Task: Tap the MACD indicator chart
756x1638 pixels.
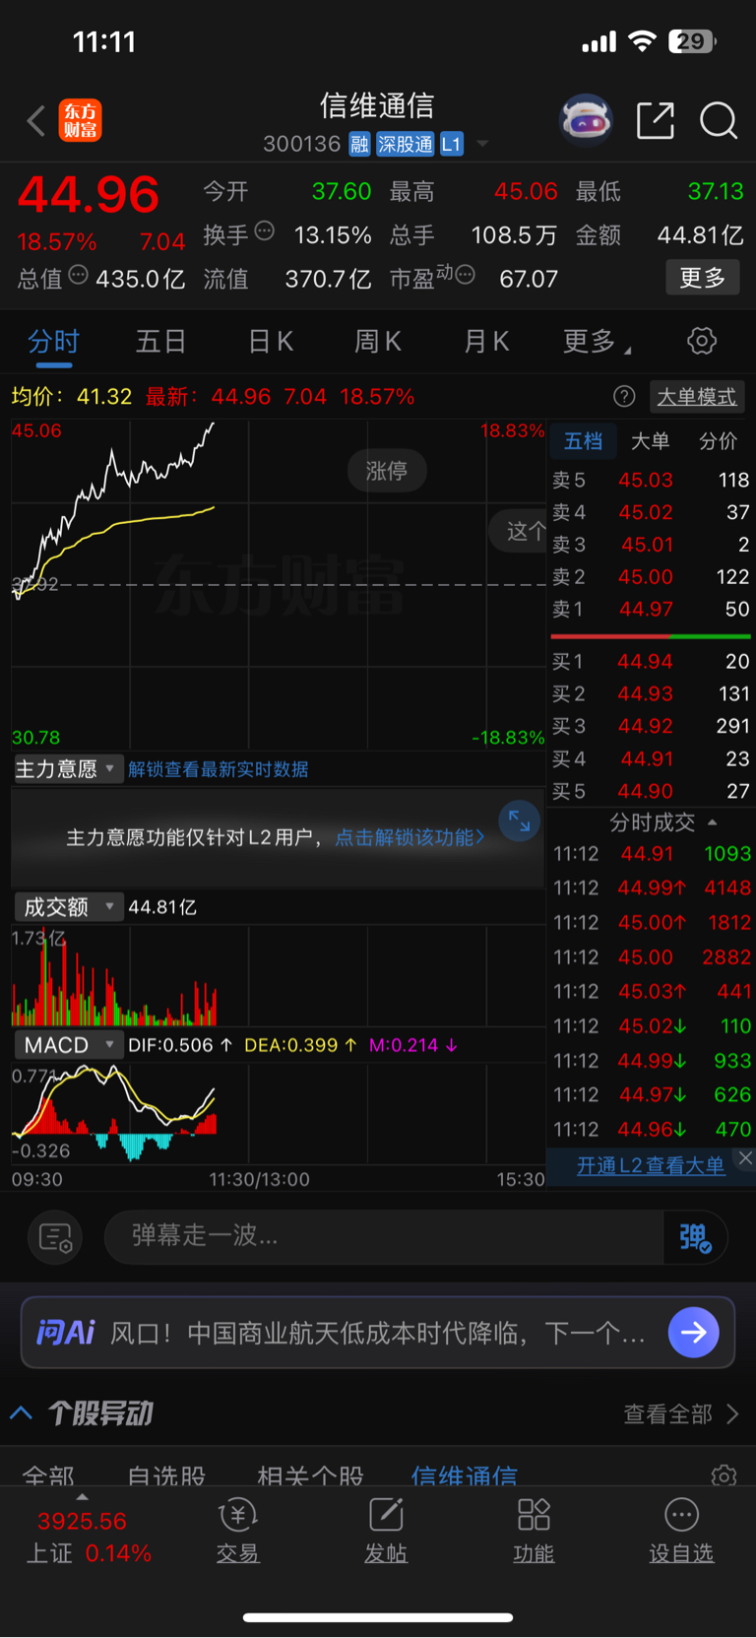Action: tap(279, 1114)
